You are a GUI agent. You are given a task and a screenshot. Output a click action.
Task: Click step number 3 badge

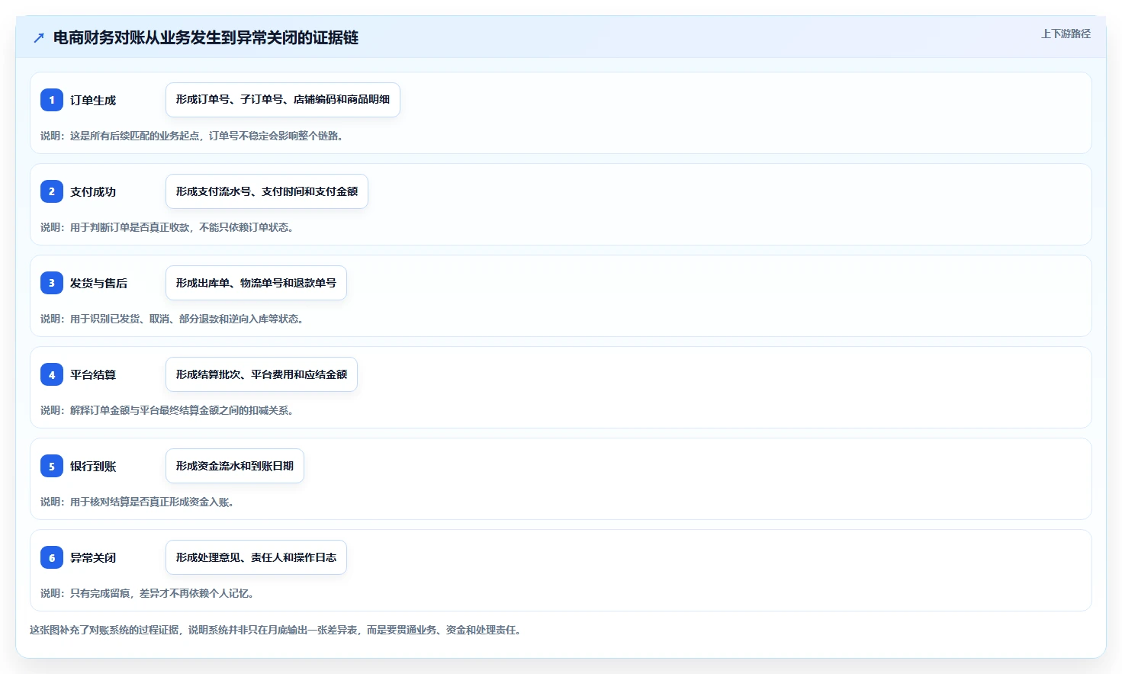52,283
